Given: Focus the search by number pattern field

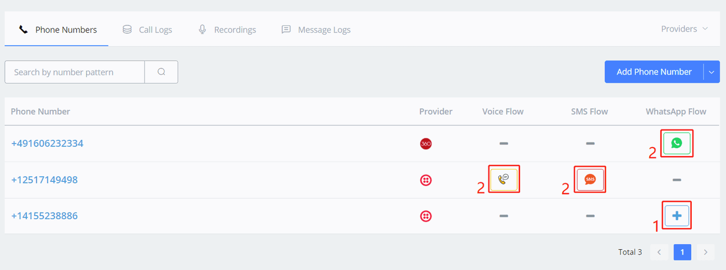Looking at the screenshot, I should (x=75, y=72).
